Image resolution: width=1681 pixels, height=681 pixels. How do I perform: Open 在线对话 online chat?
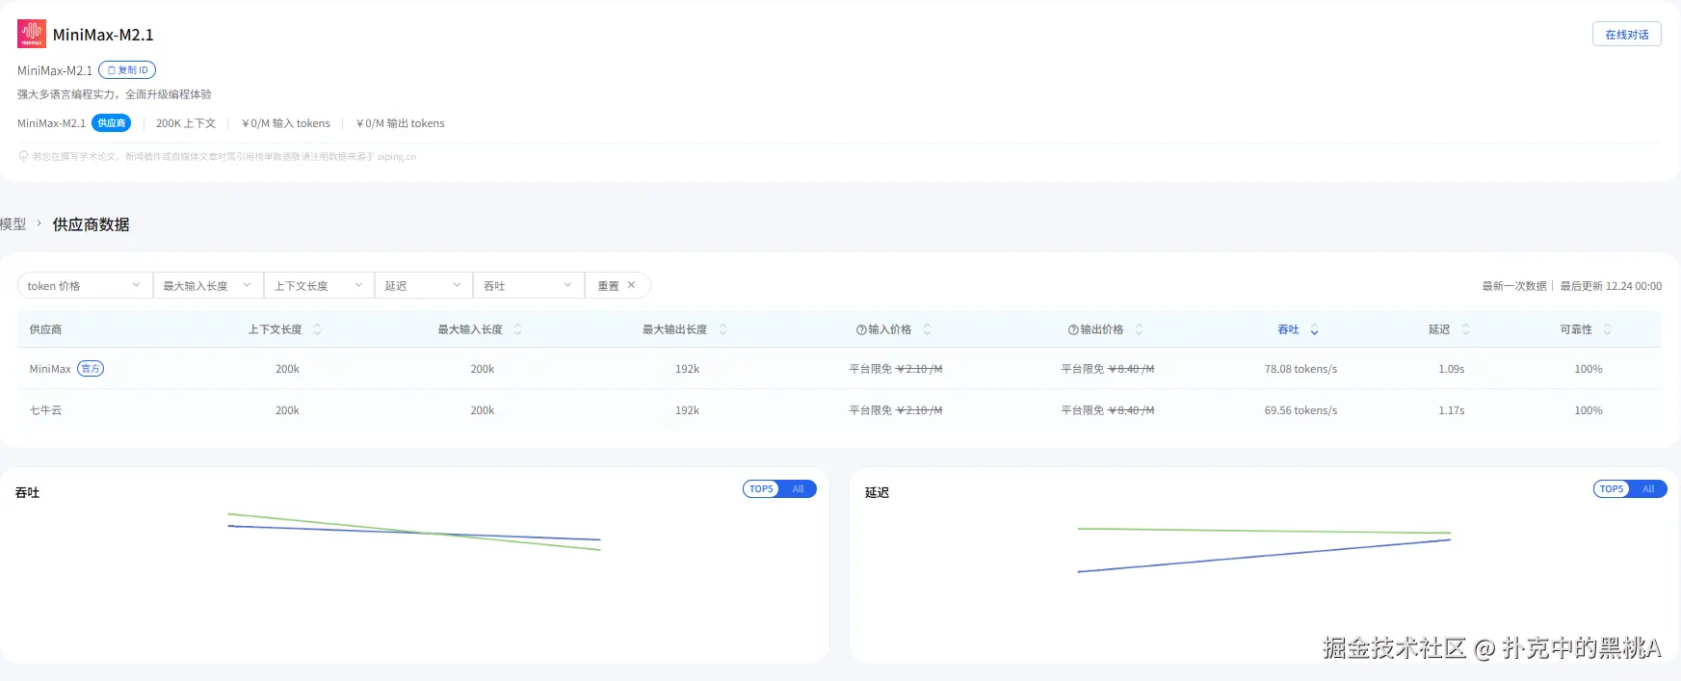point(1626,35)
